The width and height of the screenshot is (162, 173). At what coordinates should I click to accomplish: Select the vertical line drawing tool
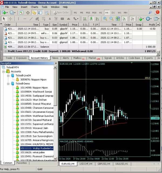point(18,19)
